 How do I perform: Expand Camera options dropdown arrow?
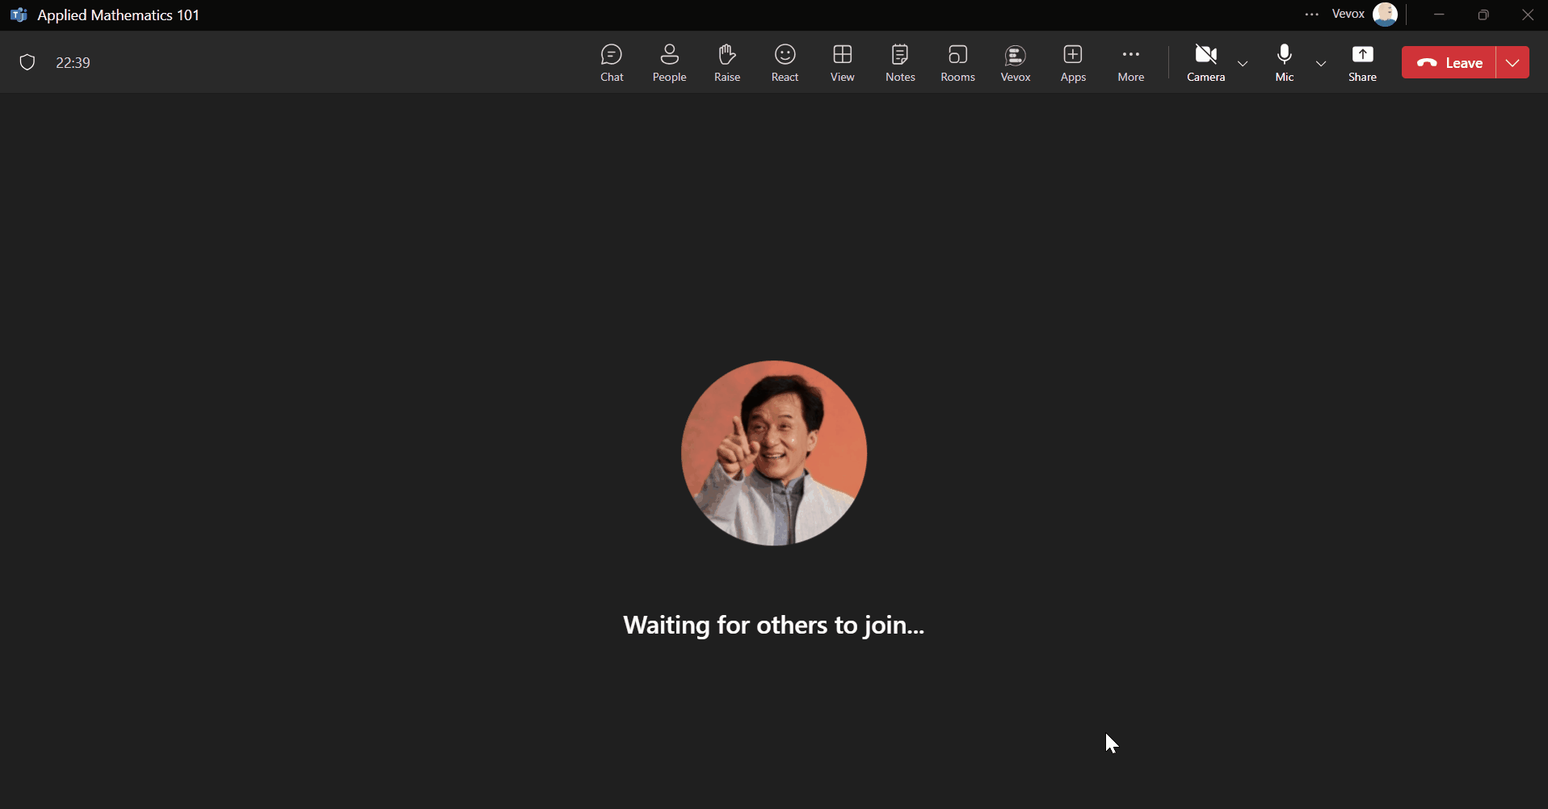(x=1243, y=63)
